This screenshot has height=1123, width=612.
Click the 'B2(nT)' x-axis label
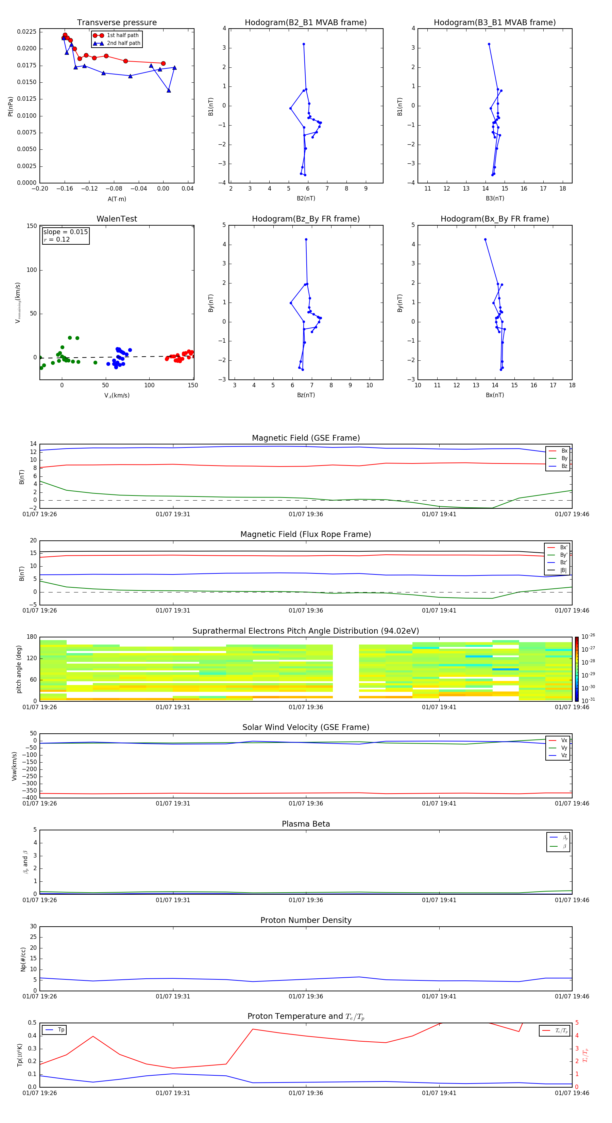pos(306,198)
